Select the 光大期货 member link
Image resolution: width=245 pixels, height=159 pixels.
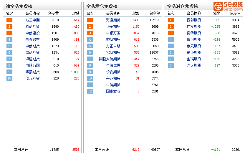[x=194, y=65]
